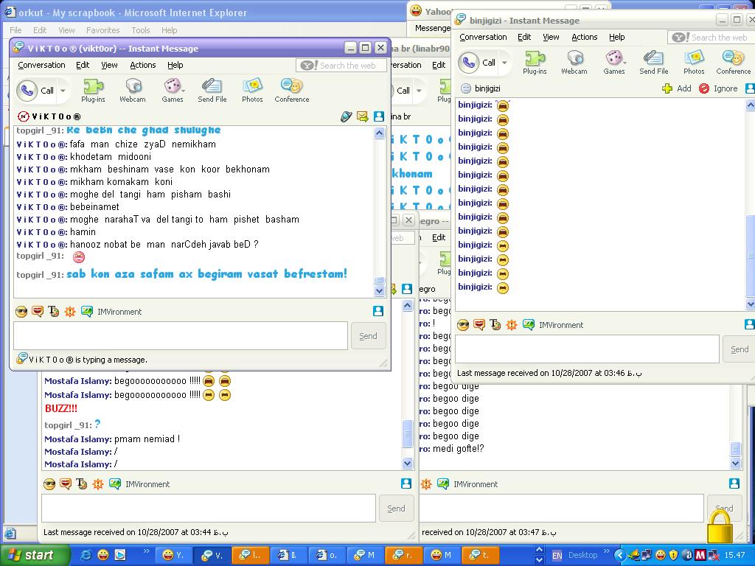Viewport: 755px width, 566px height.
Task: Open Plug-ins in the ViKT0o chat window
Action: [93, 91]
